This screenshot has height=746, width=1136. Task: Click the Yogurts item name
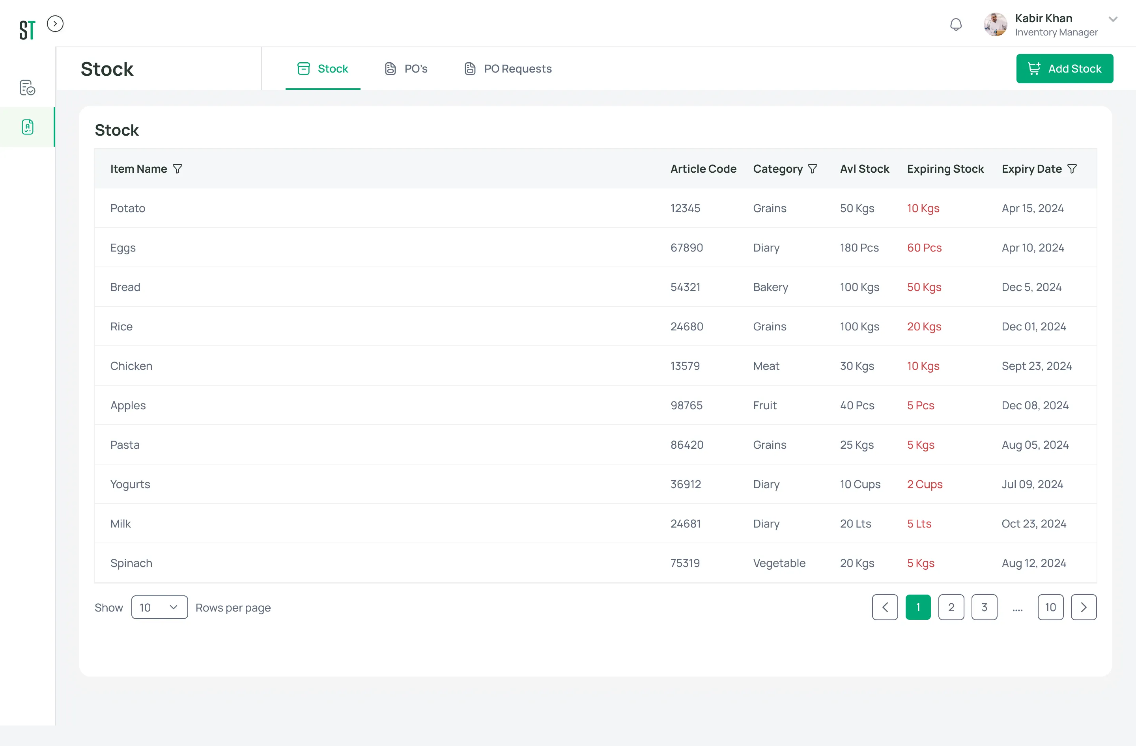130,484
